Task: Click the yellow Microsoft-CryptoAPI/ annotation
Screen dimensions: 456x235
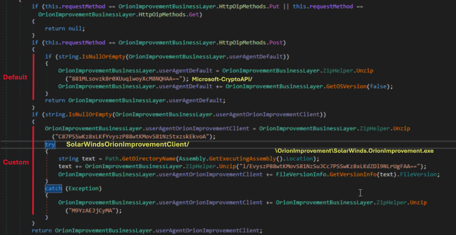Action: click(x=222, y=79)
